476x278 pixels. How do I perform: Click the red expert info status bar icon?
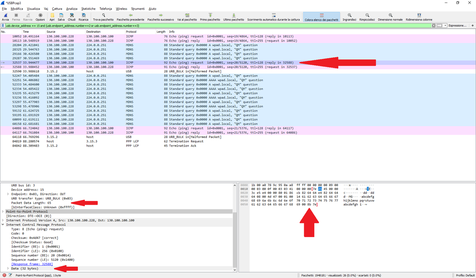(4, 275)
